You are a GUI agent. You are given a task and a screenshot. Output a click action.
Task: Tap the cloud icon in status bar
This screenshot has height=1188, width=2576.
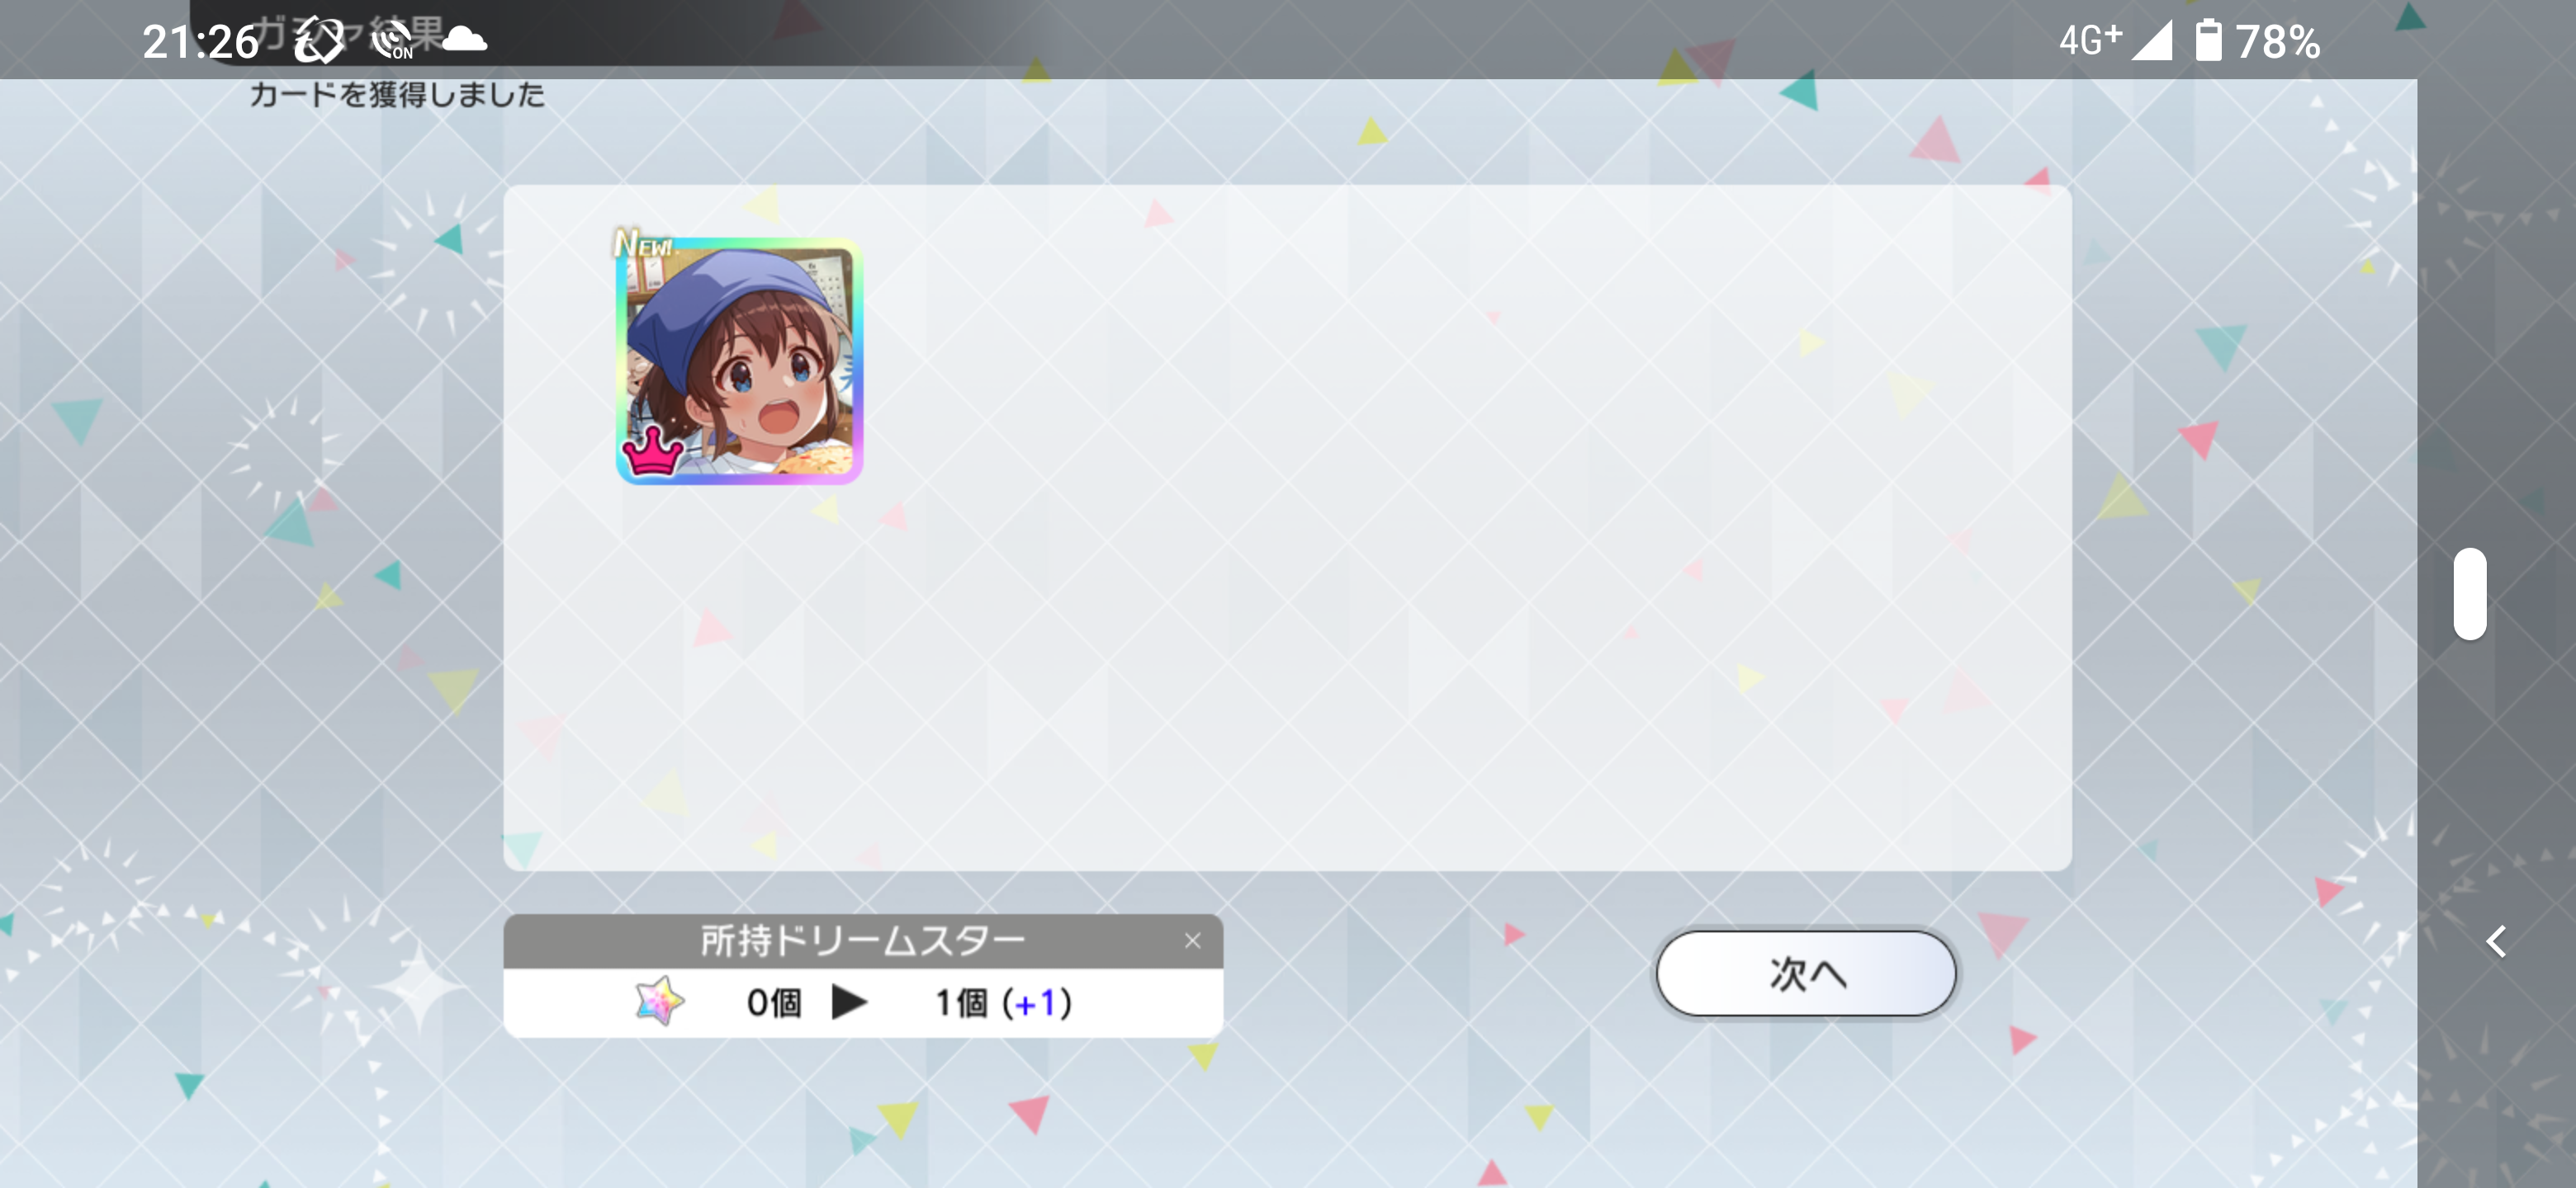[x=464, y=40]
